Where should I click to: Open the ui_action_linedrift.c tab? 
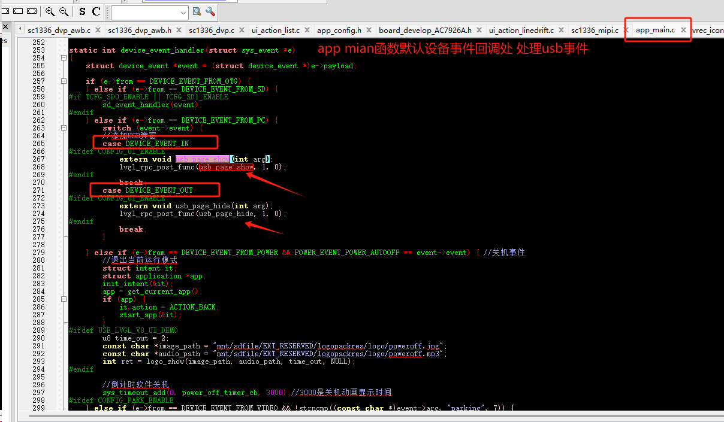tap(521, 30)
